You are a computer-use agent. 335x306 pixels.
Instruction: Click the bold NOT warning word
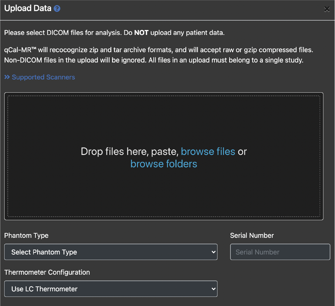point(141,33)
